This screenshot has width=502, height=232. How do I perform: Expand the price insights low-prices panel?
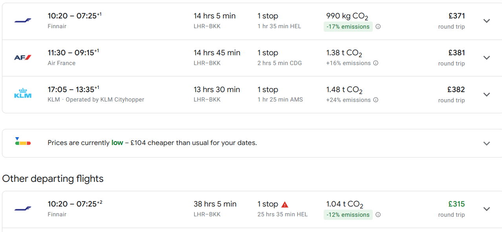coord(487,143)
